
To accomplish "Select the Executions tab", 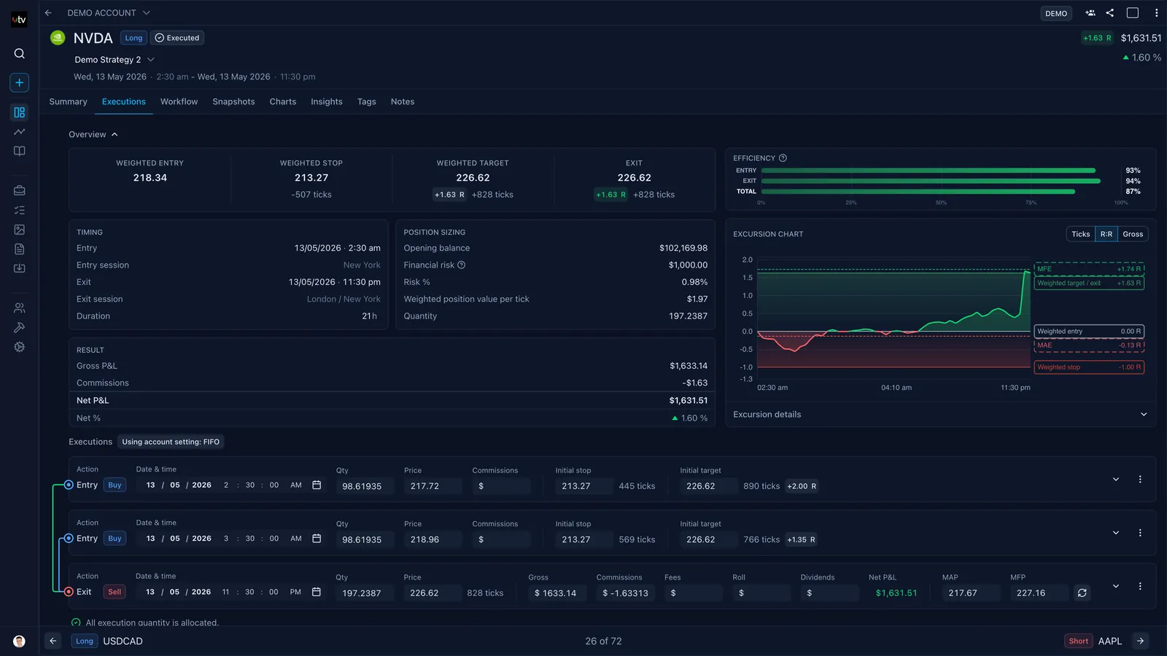I will (123, 101).
